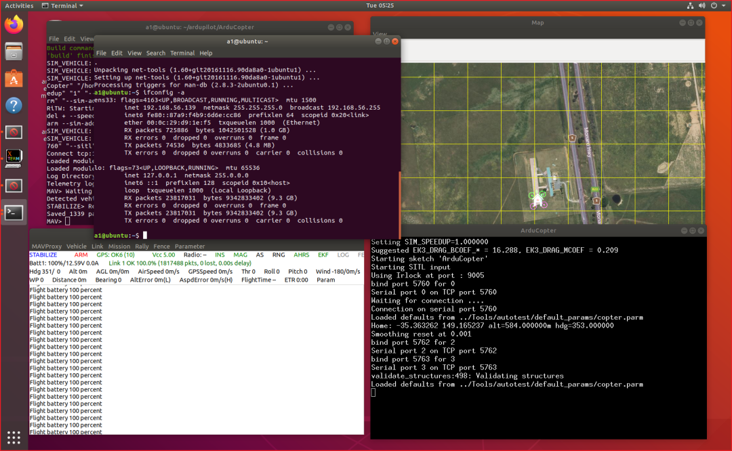Click the Link 1 OK 100.0% status
The height and width of the screenshot is (451, 732).
[x=180, y=263]
